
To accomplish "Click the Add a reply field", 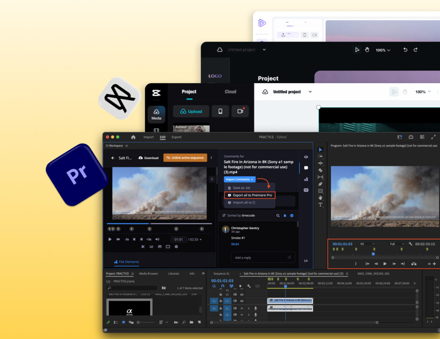I will (263, 257).
